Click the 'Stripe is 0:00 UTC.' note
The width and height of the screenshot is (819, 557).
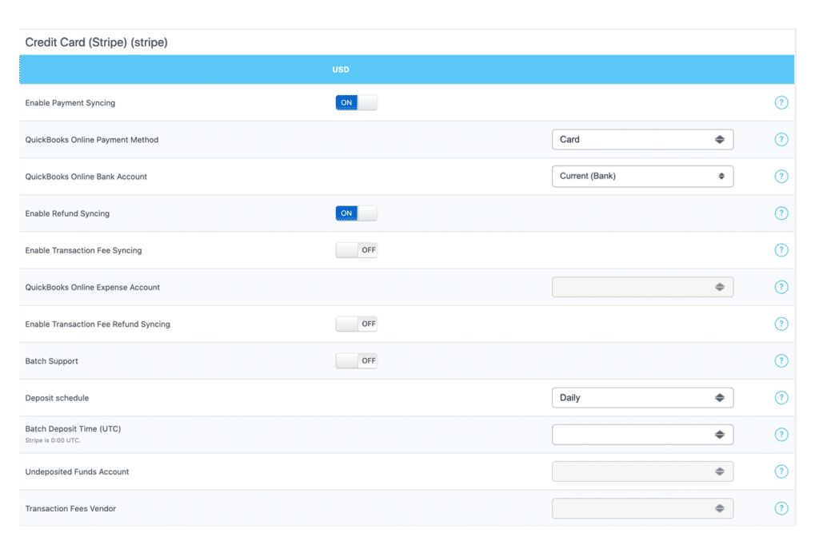(53, 440)
